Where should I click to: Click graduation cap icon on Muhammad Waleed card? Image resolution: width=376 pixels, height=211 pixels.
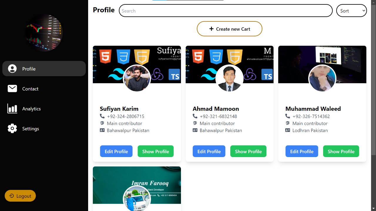click(x=288, y=123)
